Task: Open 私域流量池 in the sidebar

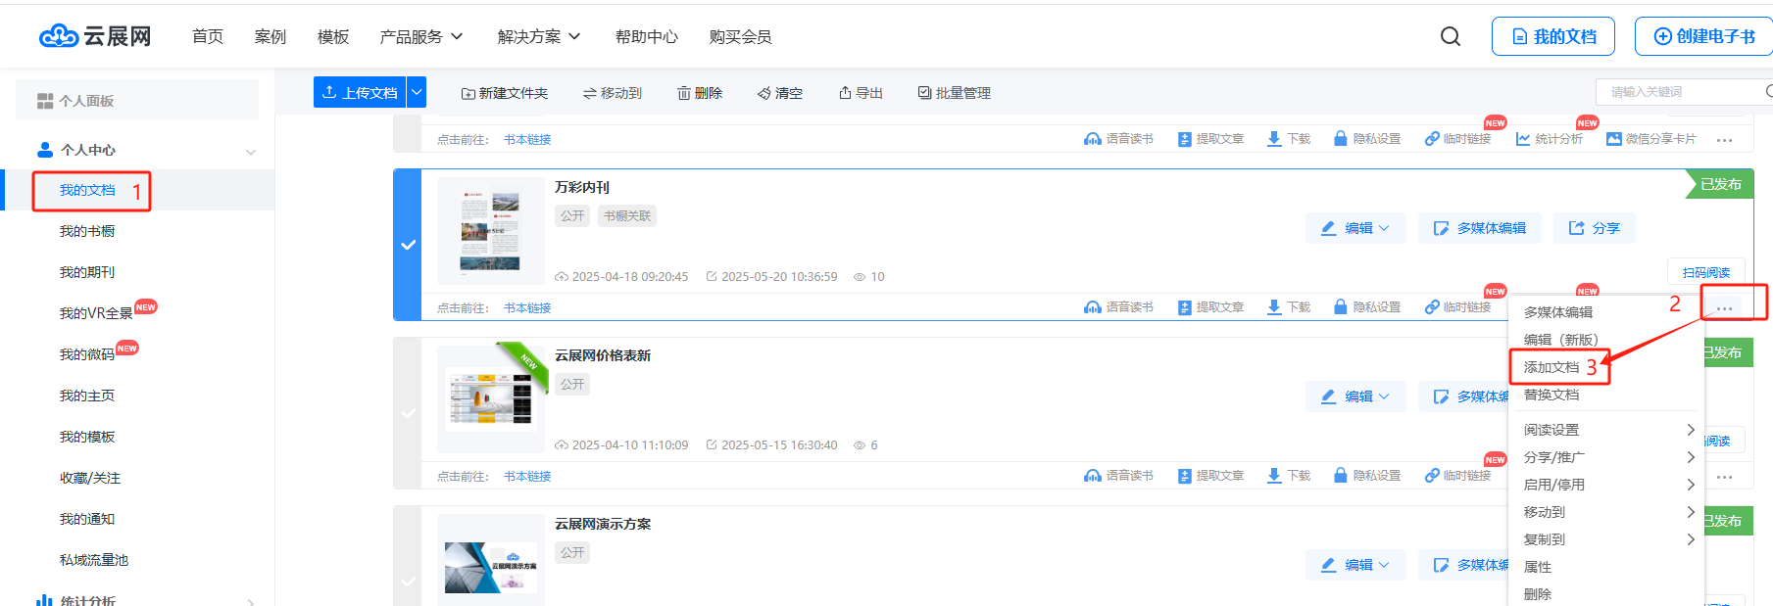Action: pyautogui.click(x=94, y=560)
